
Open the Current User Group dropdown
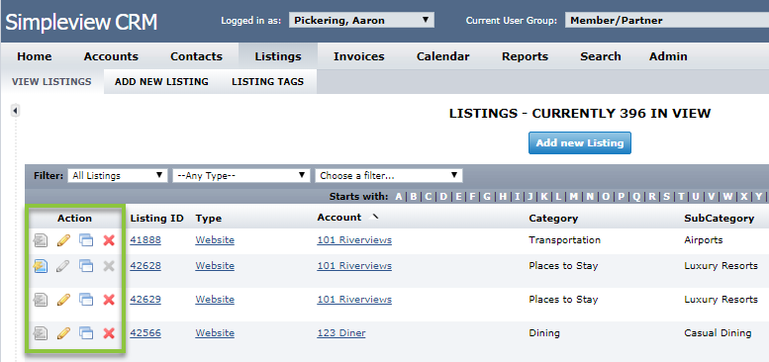pyautogui.click(x=666, y=21)
